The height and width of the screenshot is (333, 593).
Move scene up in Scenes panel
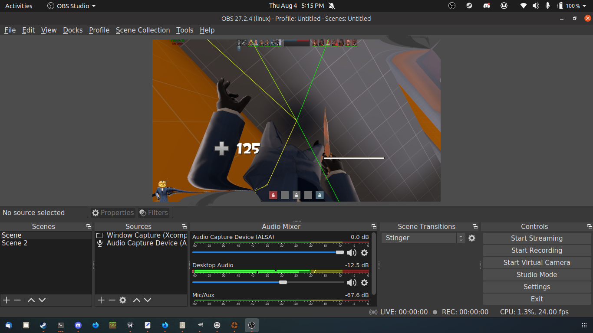[31, 300]
